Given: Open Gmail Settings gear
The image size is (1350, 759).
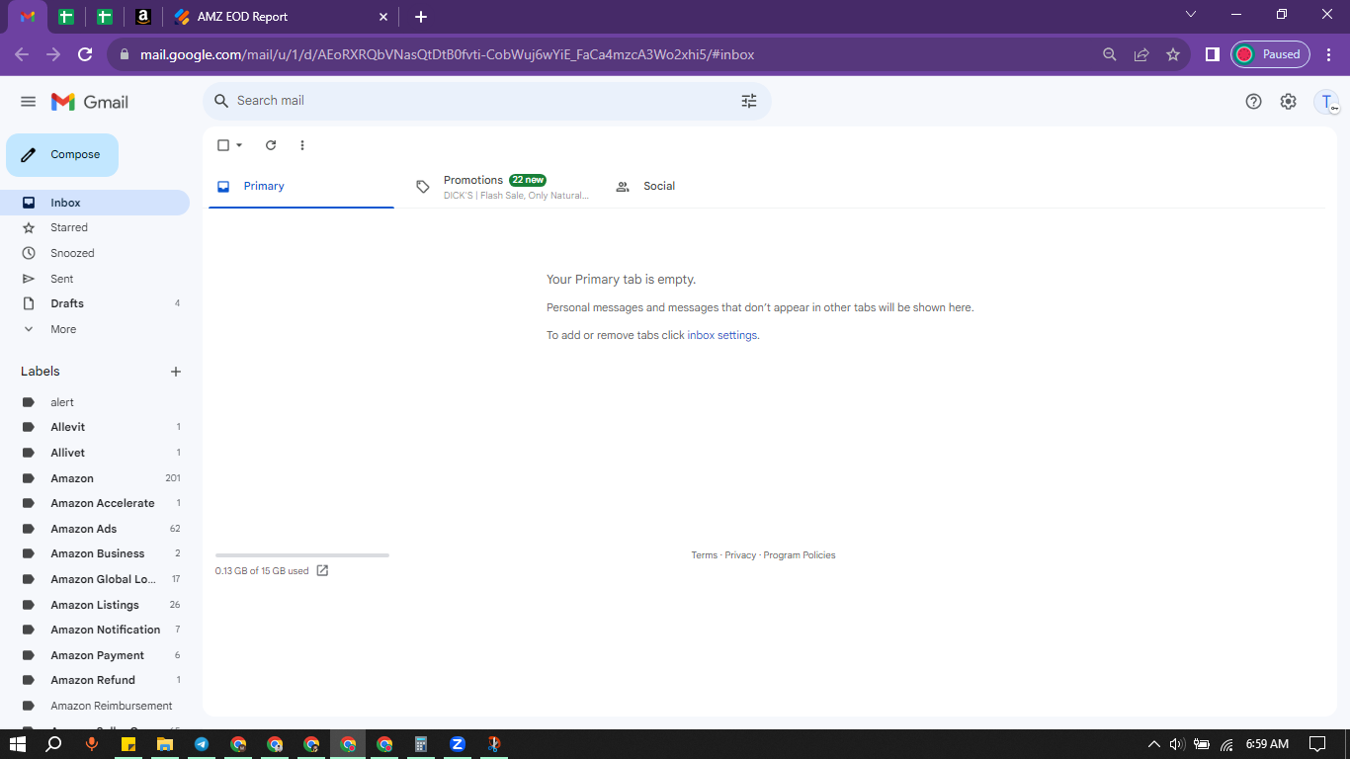Looking at the screenshot, I should [1288, 101].
